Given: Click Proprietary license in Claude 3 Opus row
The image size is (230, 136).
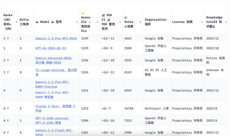Looking at the screenshot, I should pos(187,108).
